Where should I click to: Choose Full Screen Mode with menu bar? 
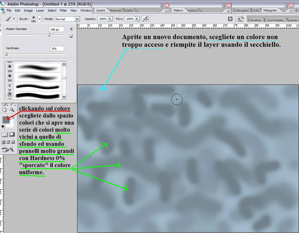coord(8,142)
